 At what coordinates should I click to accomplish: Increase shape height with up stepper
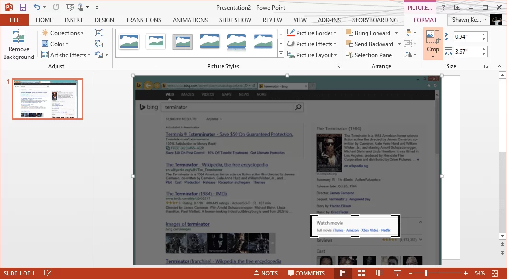tap(483, 34)
